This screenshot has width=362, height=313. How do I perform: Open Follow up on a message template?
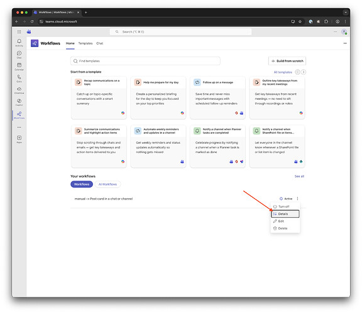[217, 98]
